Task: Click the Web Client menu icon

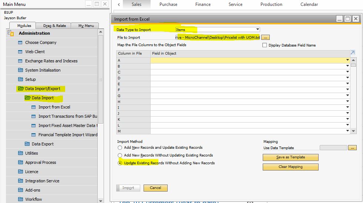Action: 21,52
